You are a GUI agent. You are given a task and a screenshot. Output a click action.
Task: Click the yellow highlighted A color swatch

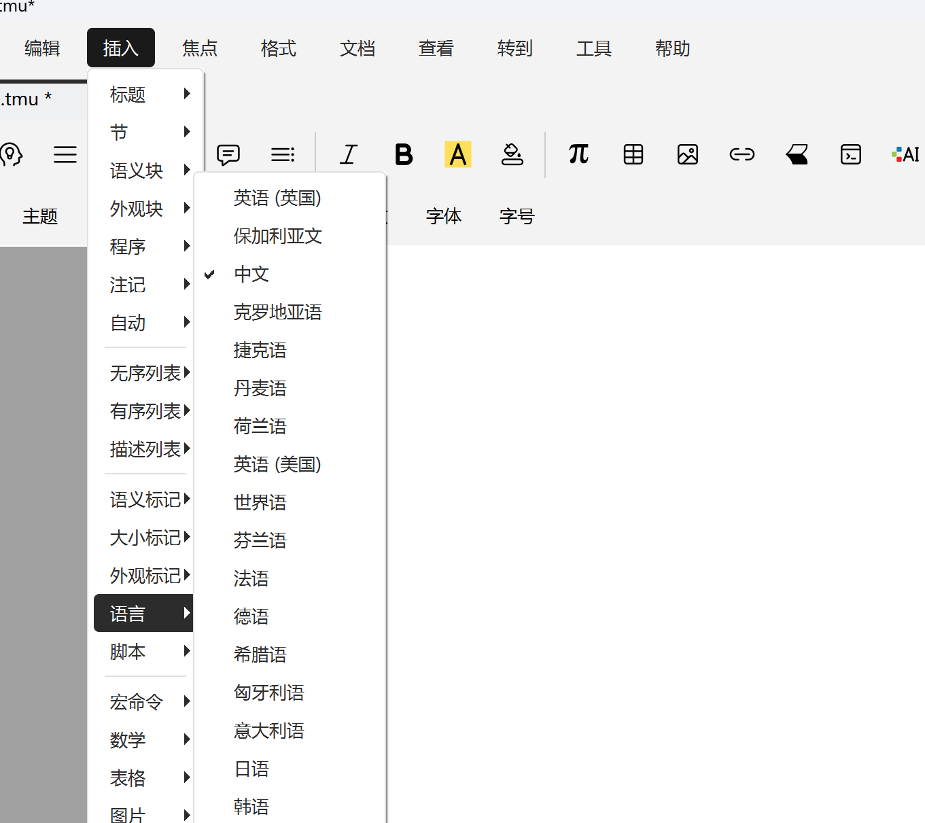[458, 155]
